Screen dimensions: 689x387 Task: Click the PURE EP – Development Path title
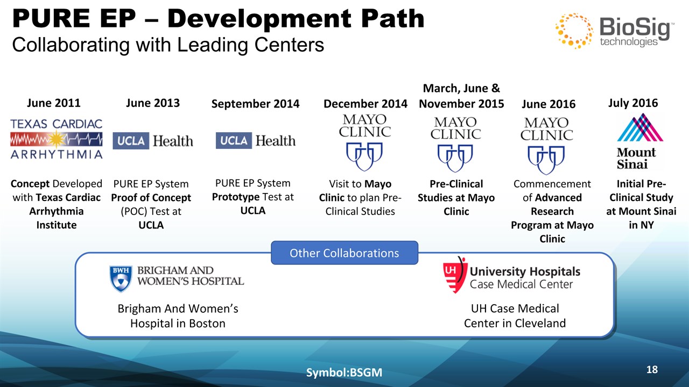pyautogui.click(x=218, y=19)
